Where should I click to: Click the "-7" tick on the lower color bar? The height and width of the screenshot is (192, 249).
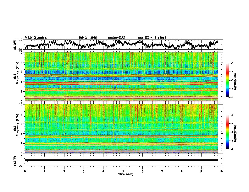tap(232, 149)
